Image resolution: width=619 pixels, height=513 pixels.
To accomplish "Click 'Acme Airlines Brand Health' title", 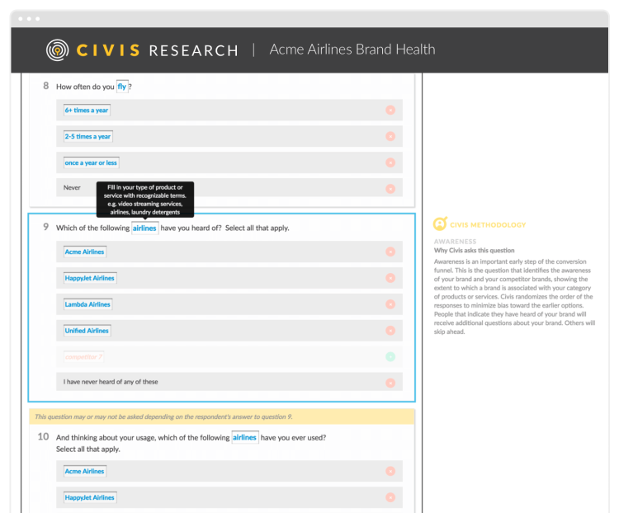I will (352, 49).
